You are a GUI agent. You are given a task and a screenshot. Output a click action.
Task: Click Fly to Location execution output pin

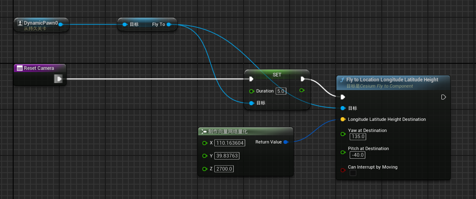pyautogui.click(x=443, y=97)
